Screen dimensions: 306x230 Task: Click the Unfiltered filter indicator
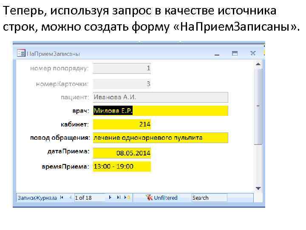click(x=161, y=198)
